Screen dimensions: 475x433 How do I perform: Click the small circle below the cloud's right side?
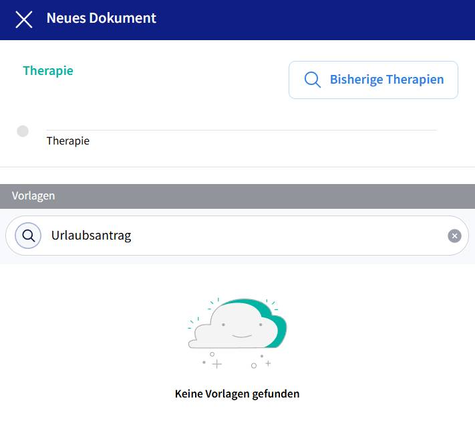pos(254,365)
